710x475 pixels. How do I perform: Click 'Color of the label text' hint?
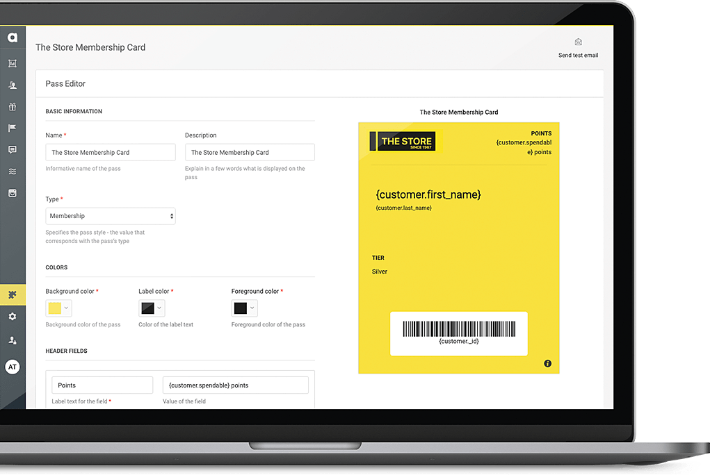tap(166, 325)
